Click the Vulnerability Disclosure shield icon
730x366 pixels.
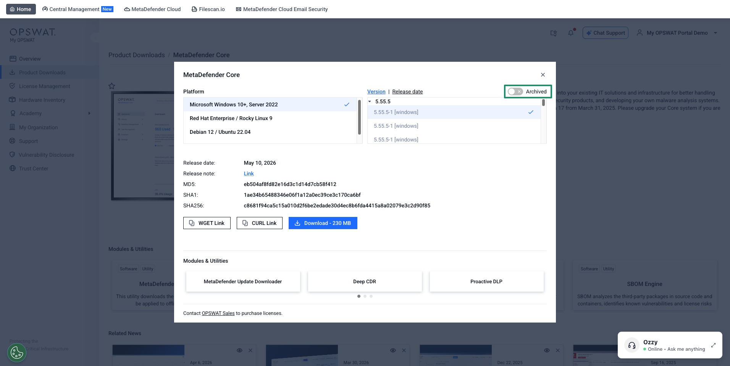[x=13, y=154]
